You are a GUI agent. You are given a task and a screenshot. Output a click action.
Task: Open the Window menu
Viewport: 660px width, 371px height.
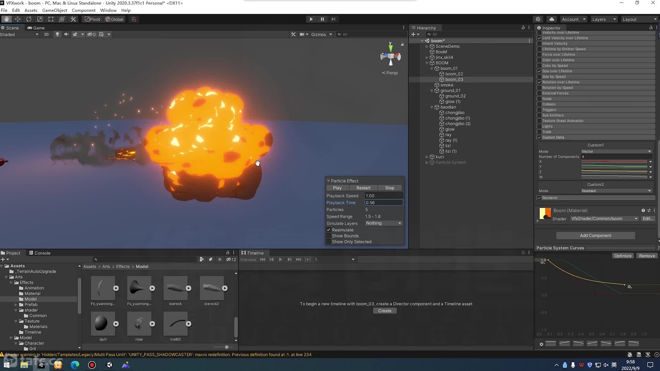108,10
